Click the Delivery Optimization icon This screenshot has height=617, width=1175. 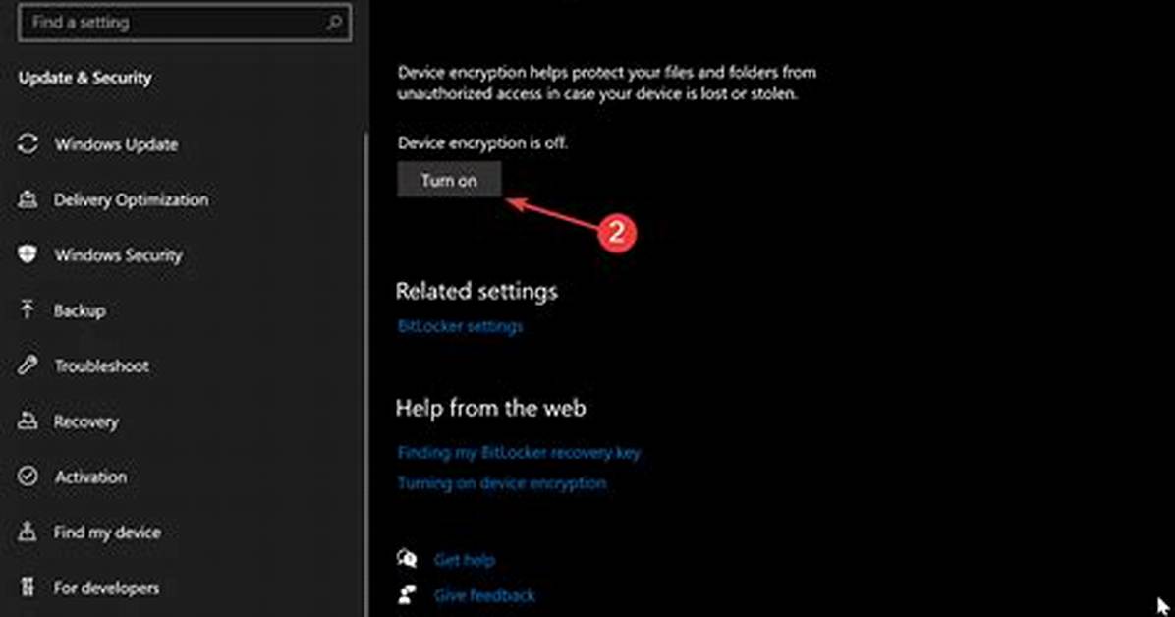click(28, 199)
